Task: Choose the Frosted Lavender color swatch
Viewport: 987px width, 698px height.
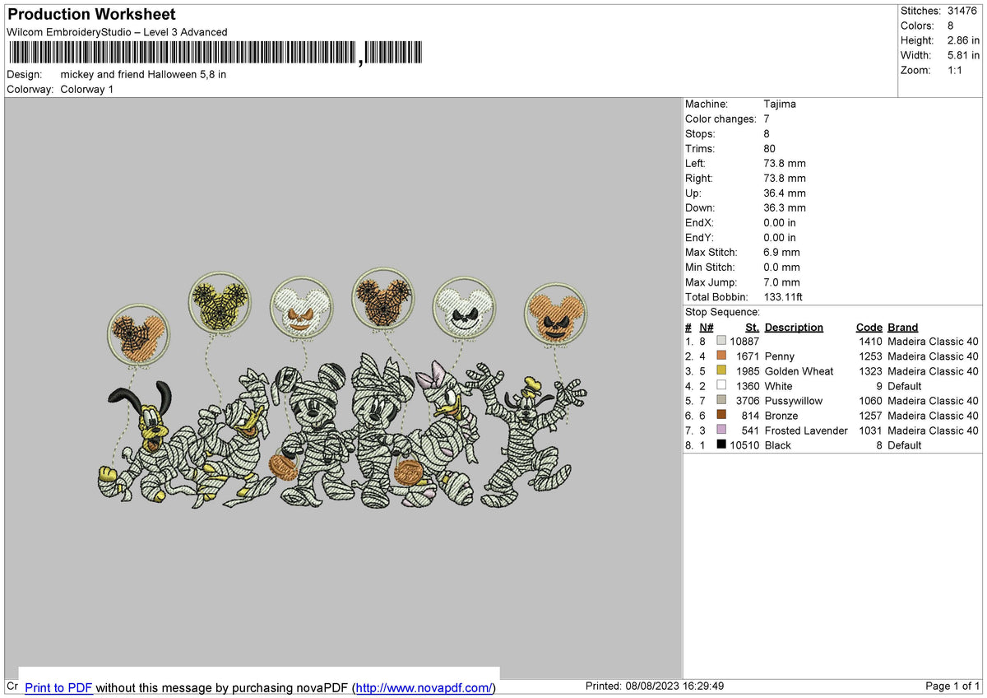Action: click(721, 430)
